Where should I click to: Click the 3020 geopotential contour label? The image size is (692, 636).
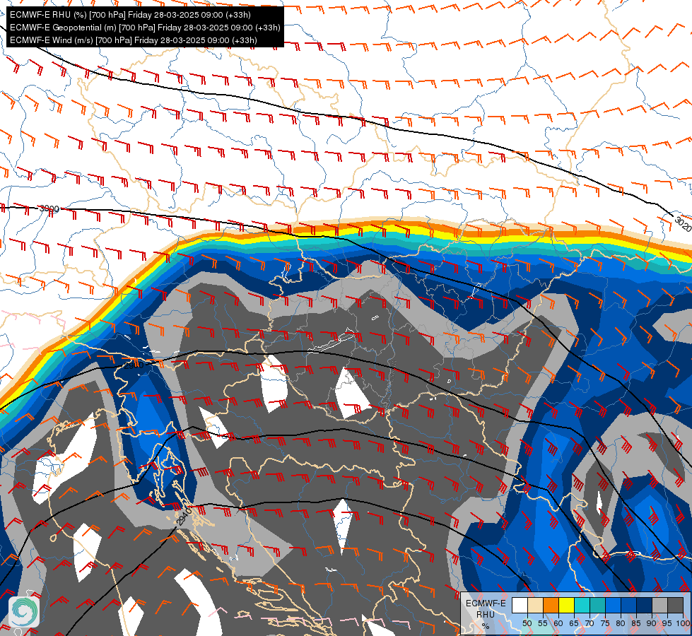pyautogui.click(x=684, y=224)
